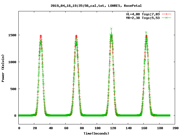Click the x-axis tick label '100'

(98, 128)
